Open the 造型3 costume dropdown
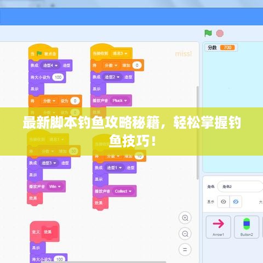 [49, 163]
